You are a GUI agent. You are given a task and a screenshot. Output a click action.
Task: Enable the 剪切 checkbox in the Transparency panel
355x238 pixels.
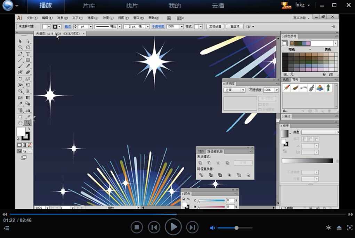[x=260, y=105]
